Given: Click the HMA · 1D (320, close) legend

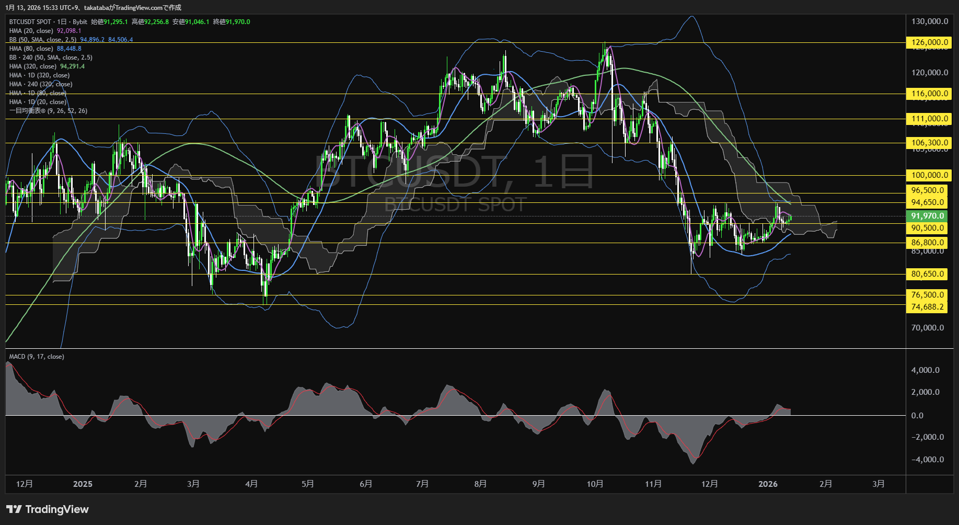Looking at the screenshot, I should coord(39,75).
